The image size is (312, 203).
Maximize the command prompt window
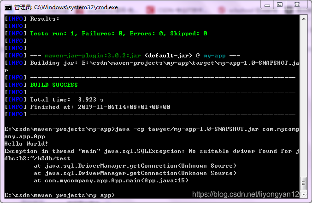280,5
